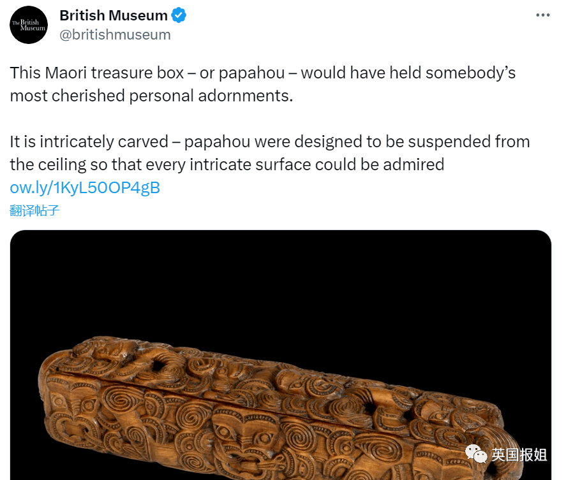This screenshot has width=566, height=480.
Task: Open the carved treasure box photo
Action: pyautogui.click(x=281, y=355)
